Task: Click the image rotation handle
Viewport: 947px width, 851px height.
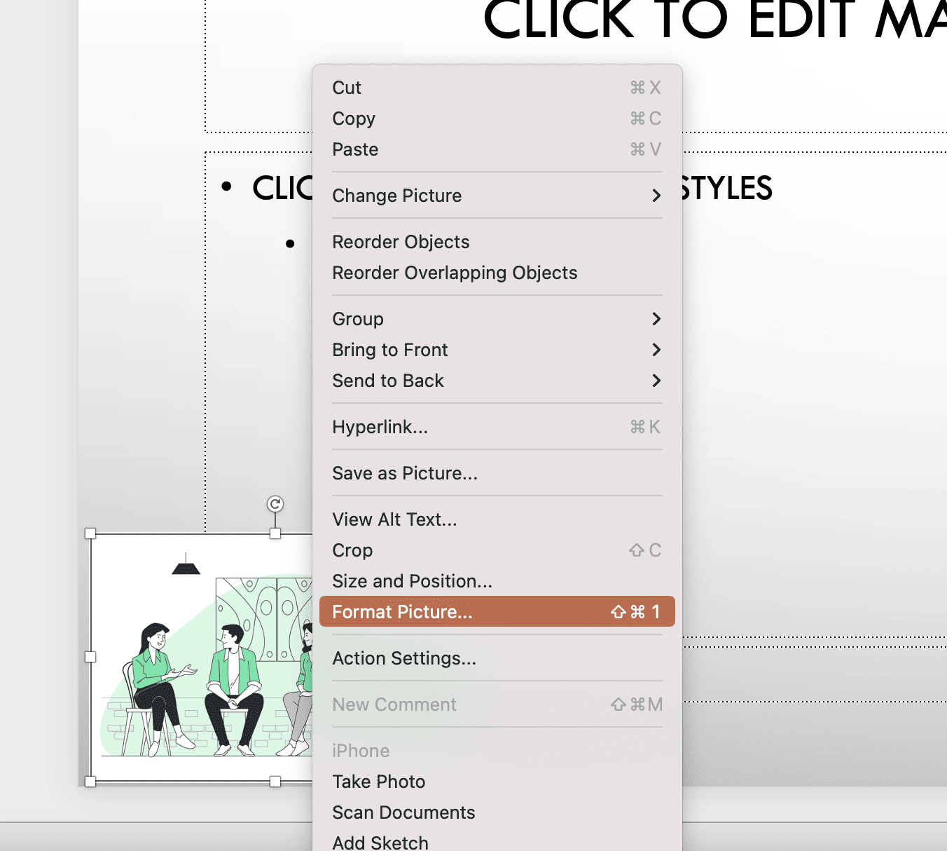Action: pos(275,504)
